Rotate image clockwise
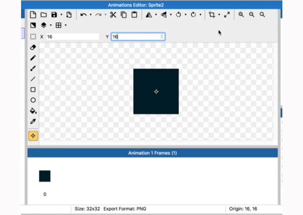 193,15
